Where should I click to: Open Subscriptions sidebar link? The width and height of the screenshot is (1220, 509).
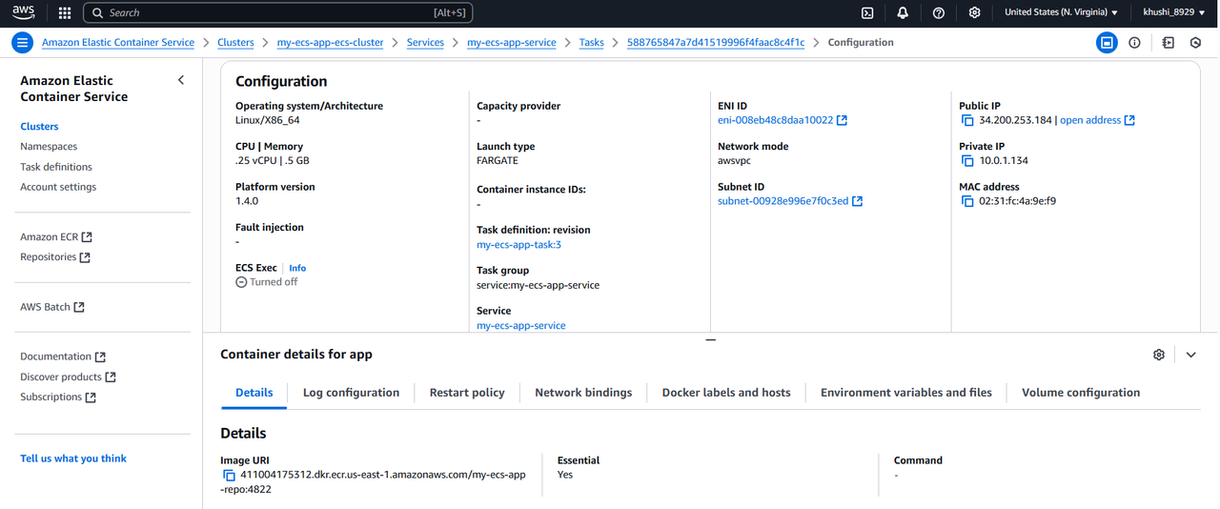coord(51,397)
